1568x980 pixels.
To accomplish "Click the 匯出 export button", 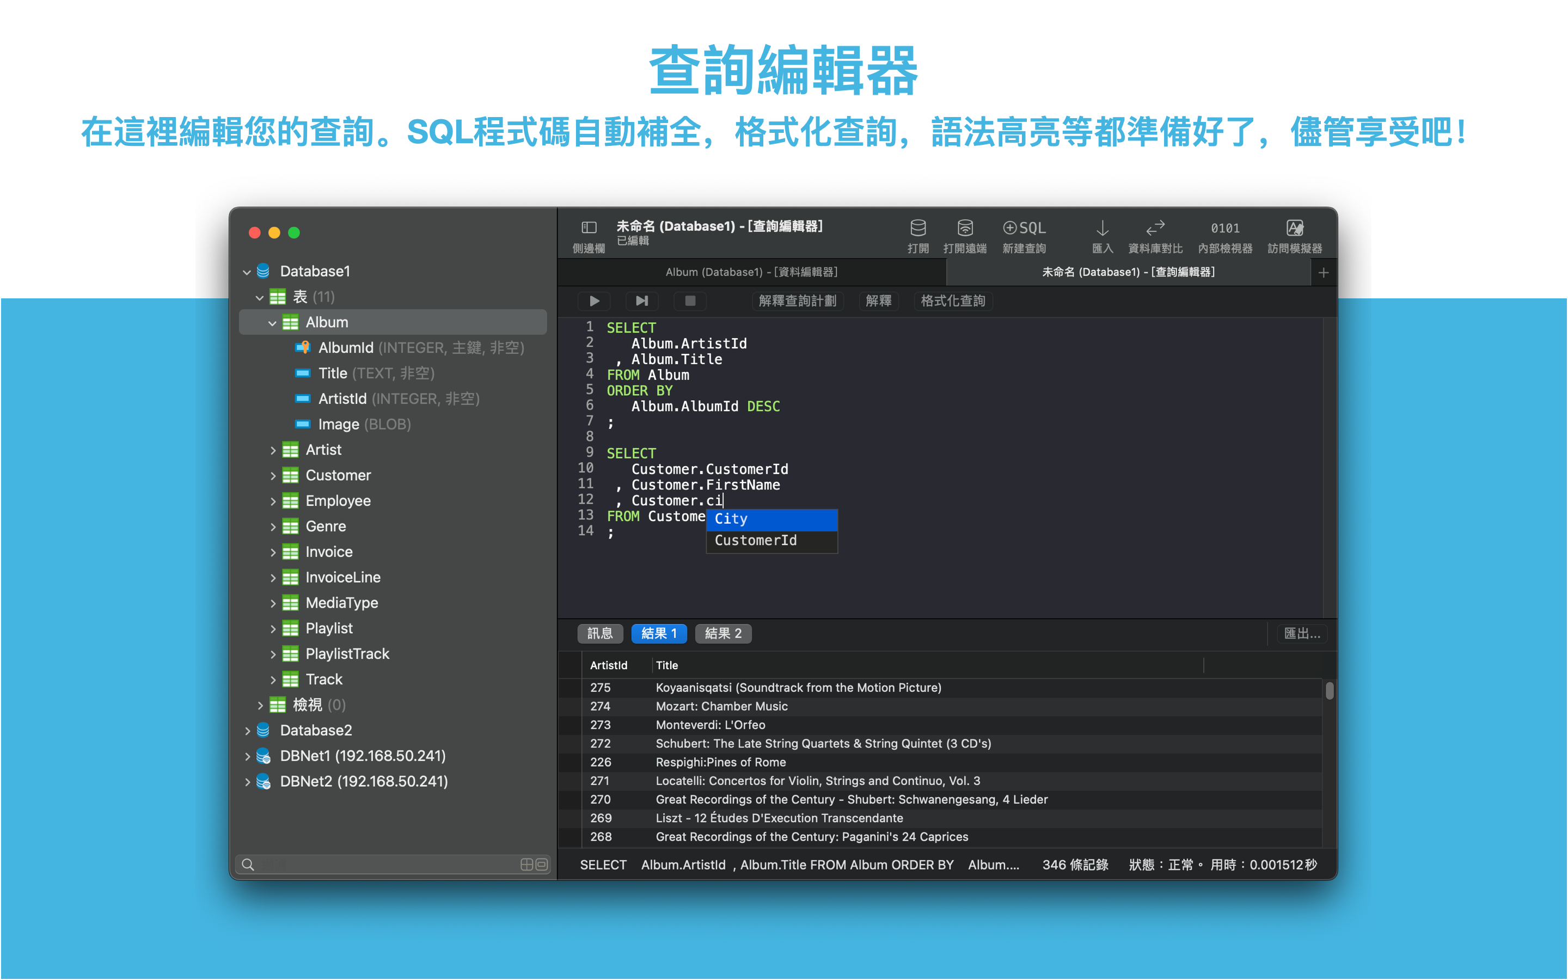I will (x=1301, y=633).
